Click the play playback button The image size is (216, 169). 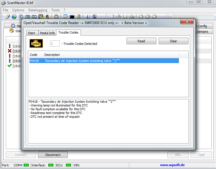(x=141, y=17)
